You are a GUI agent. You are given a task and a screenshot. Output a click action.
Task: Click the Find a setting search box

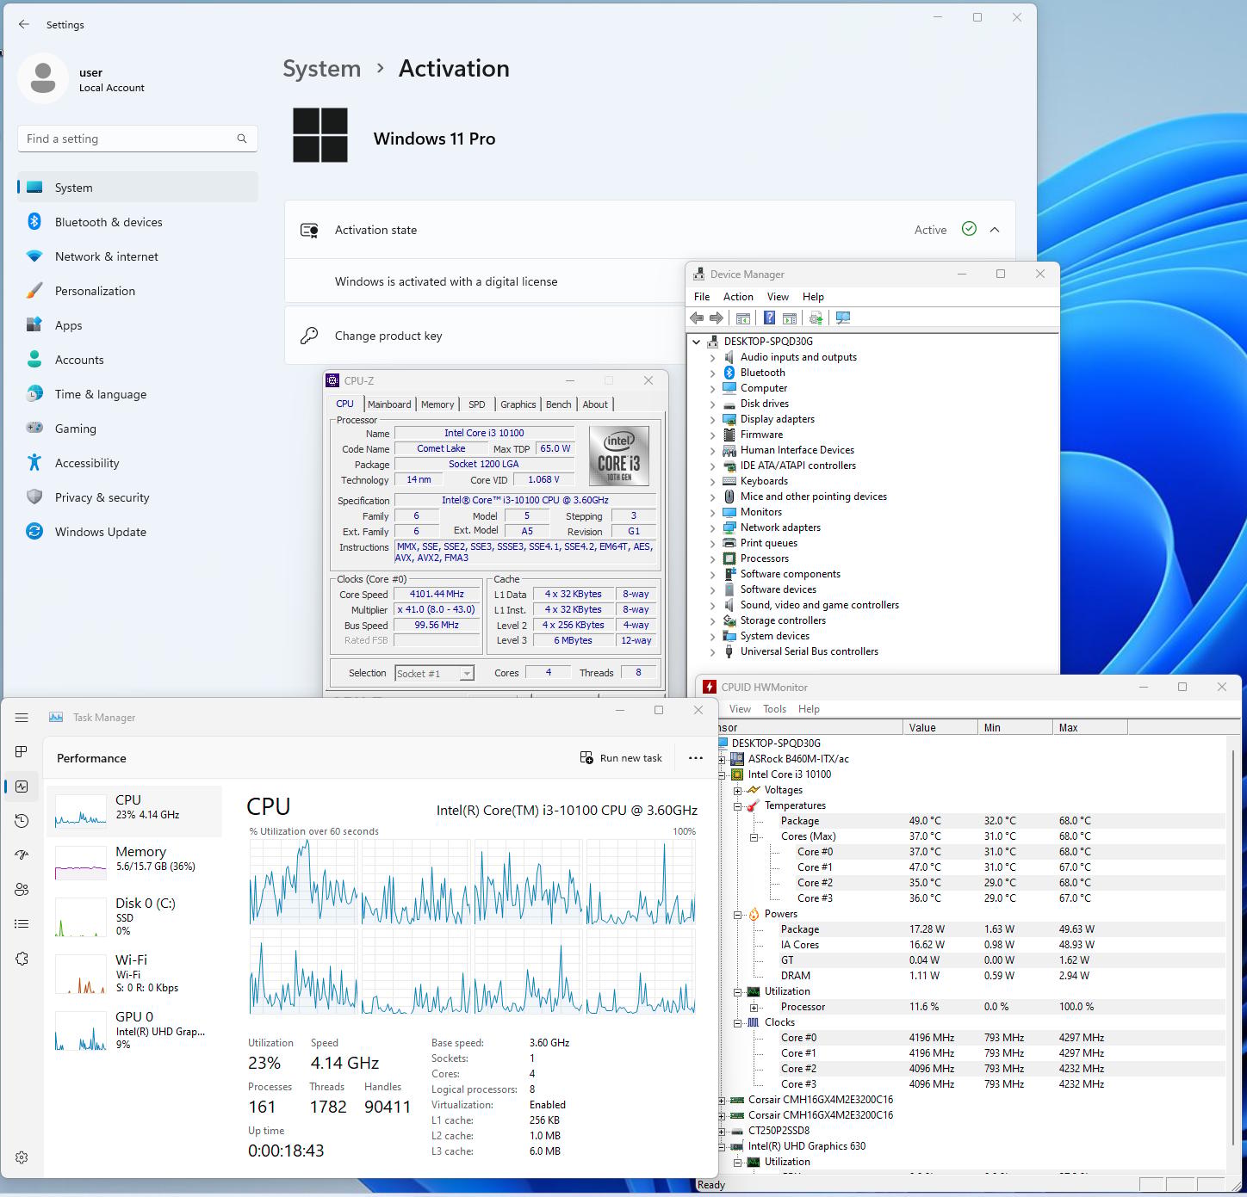click(138, 139)
